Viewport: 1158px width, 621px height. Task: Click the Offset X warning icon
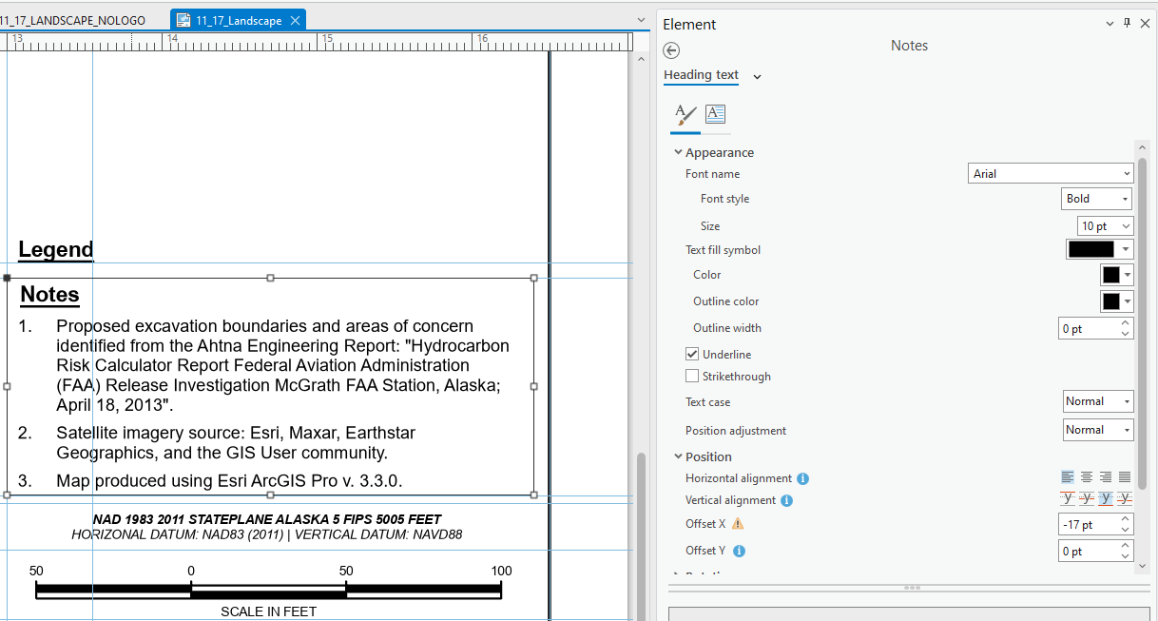click(738, 523)
